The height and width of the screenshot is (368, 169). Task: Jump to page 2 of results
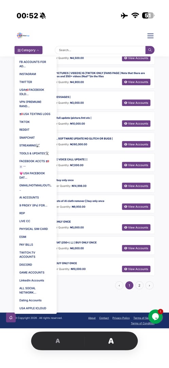139,286
